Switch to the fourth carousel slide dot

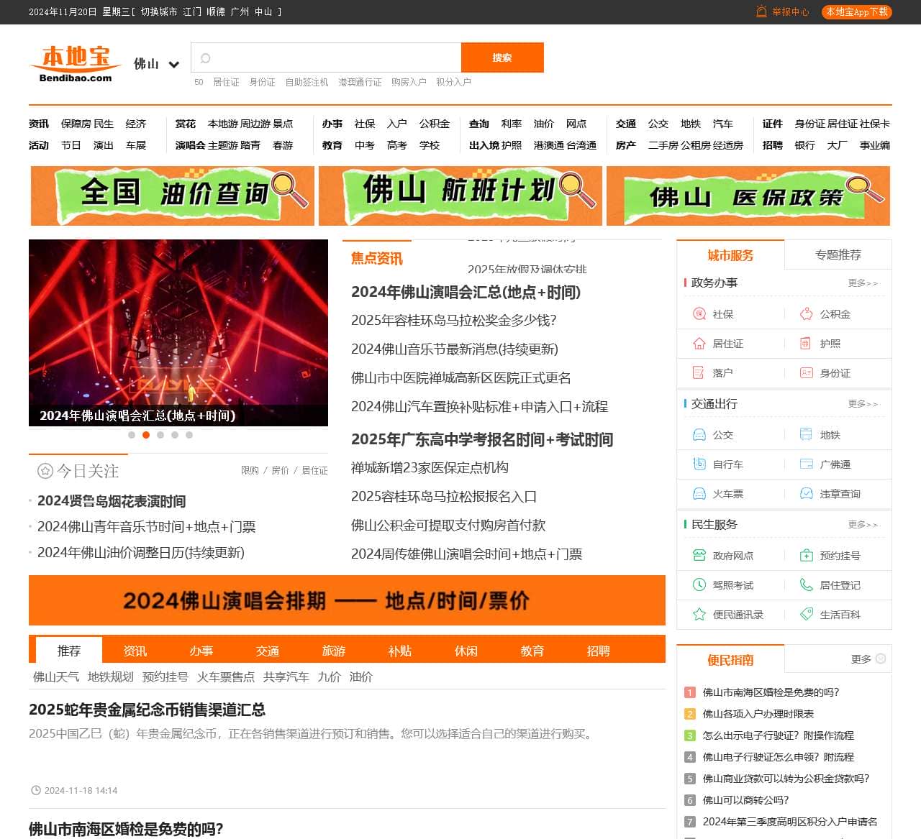pos(175,435)
